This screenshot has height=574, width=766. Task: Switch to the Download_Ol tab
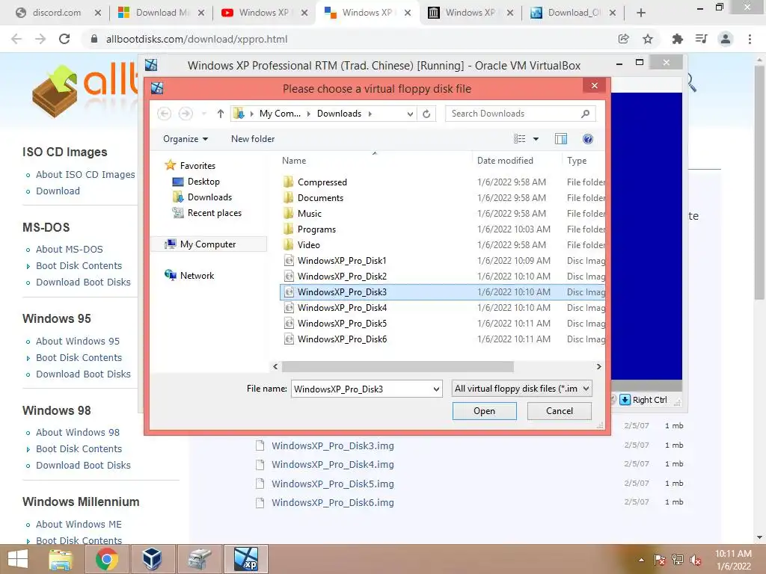pos(574,13)
